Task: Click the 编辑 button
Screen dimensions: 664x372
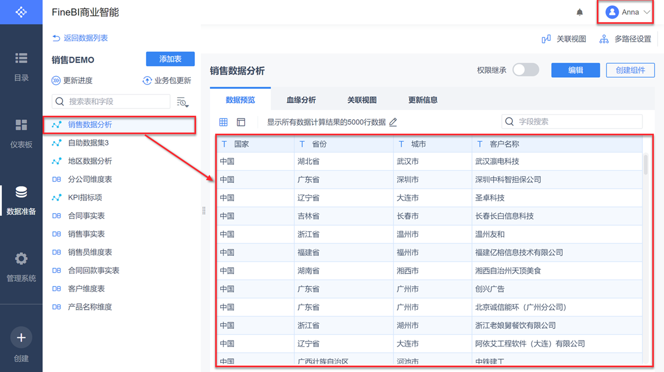Action: tap(575, 70)
